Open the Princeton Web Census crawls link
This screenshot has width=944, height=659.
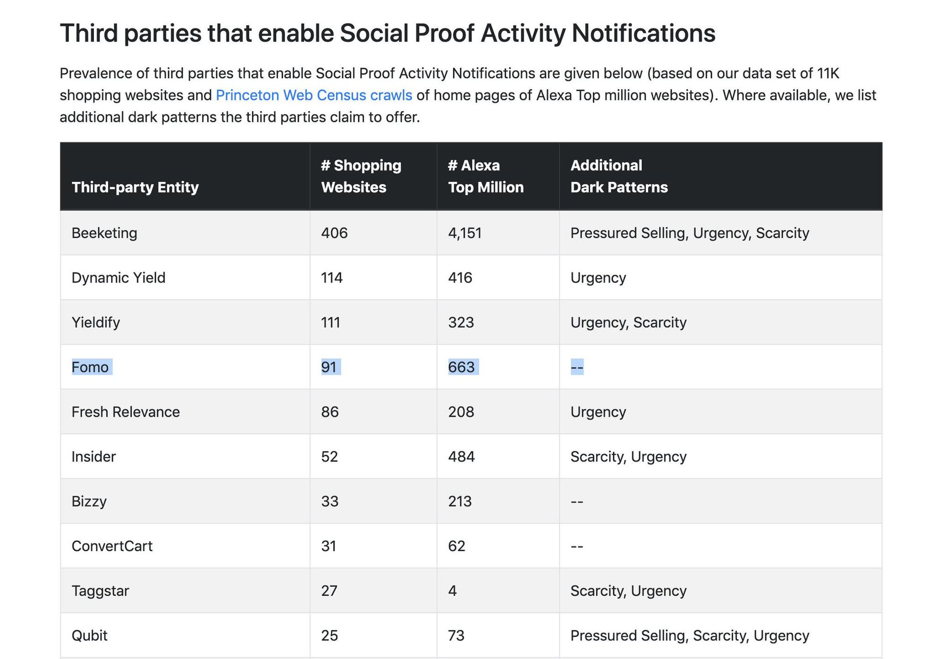(314, 95)
